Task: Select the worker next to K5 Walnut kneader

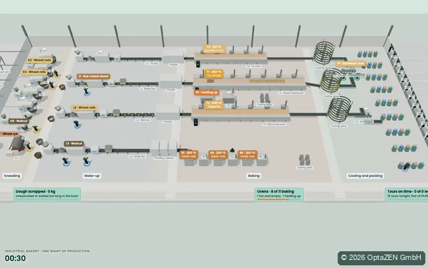Action: click(x=35, y=129)
